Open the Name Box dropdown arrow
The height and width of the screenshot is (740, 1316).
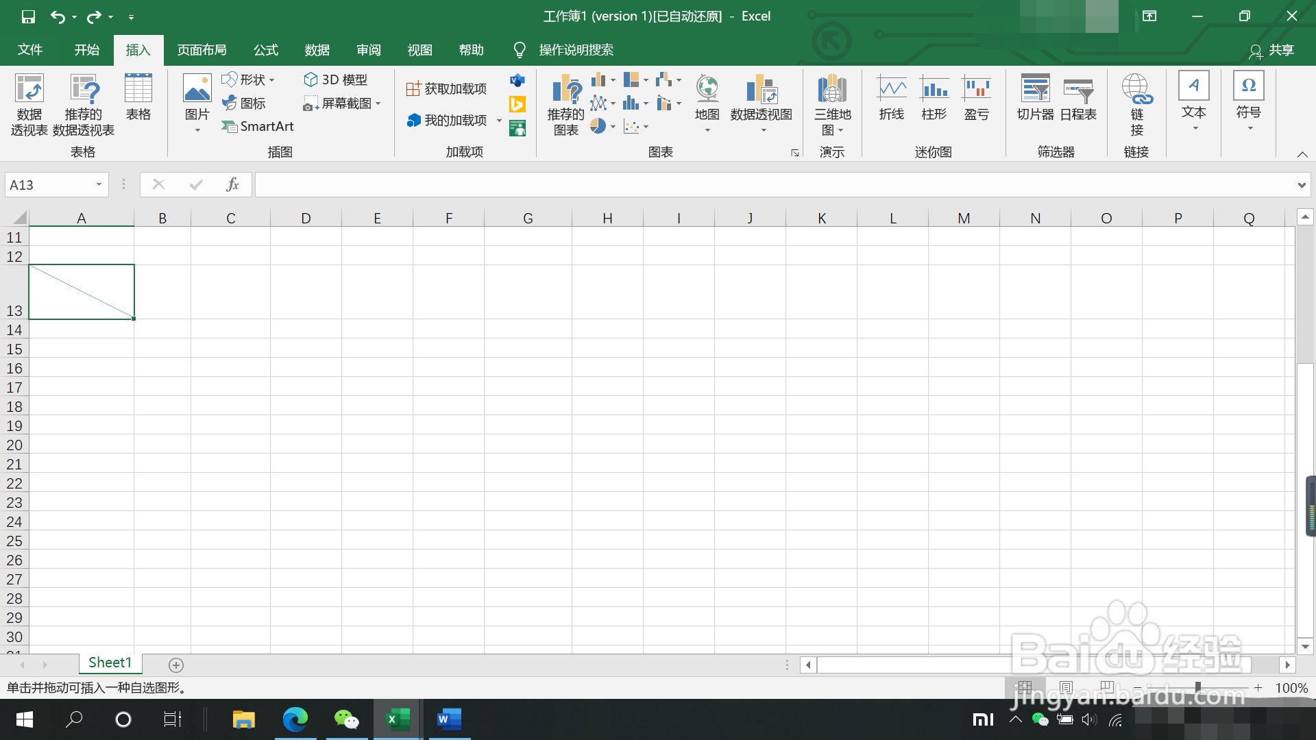pos(99,184)
